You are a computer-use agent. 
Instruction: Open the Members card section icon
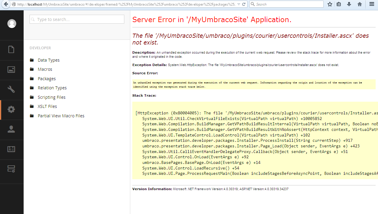[x=11, y=149]
